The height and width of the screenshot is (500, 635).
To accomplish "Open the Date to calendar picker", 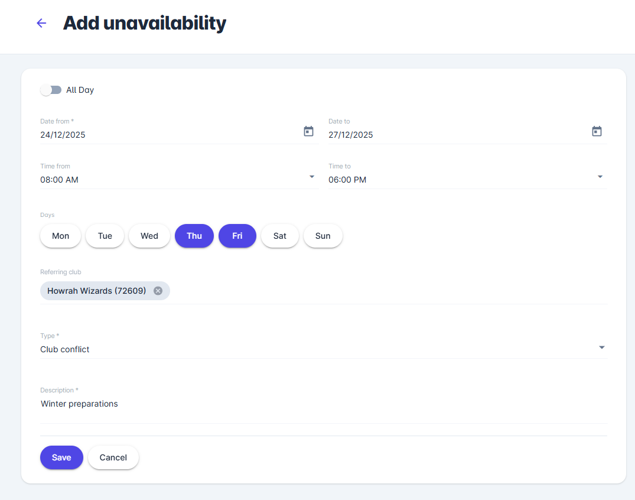I will (x=597, y=131).
